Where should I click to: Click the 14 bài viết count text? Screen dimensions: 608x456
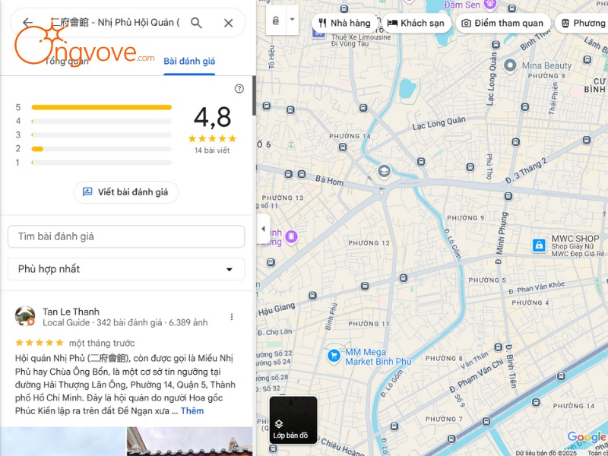212,150
